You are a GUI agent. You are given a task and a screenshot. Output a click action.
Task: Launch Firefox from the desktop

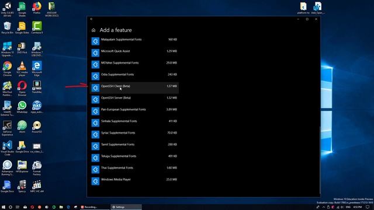tap(37, 8)
